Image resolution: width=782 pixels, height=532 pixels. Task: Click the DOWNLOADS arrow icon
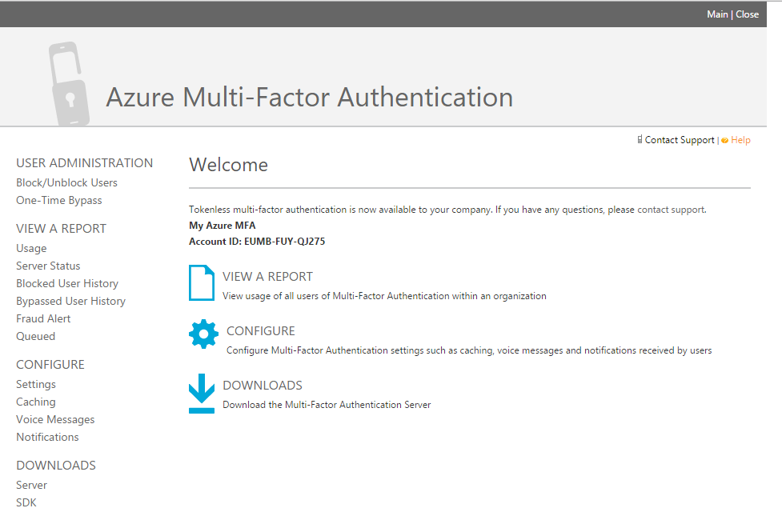coord(202,391)
